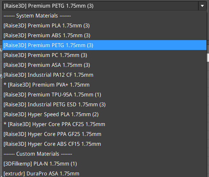Screen dimensions: 209x177
Task: Pick highlighted Premium PETG 1.75mm (3) entry
Action: tap(48, 45)
